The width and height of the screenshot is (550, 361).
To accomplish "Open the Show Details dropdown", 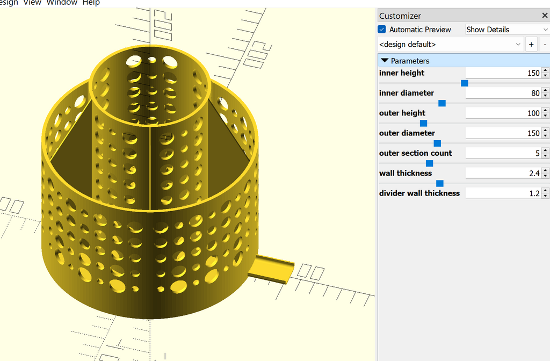I will [x=507, y=30].
